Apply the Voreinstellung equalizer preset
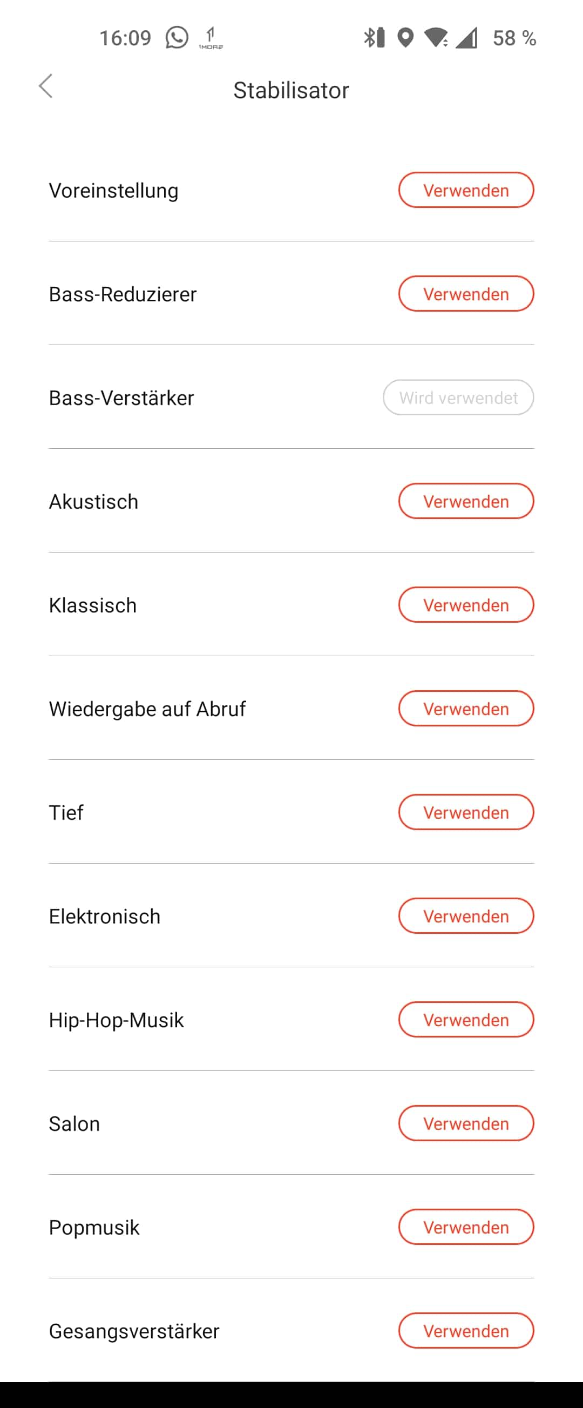Viewport: 583px width, 1408px height. [x=465, y=190]
